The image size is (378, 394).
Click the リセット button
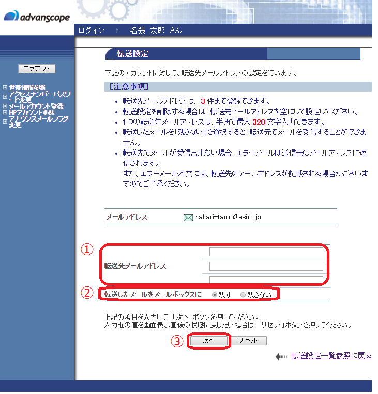pos(249,342)
